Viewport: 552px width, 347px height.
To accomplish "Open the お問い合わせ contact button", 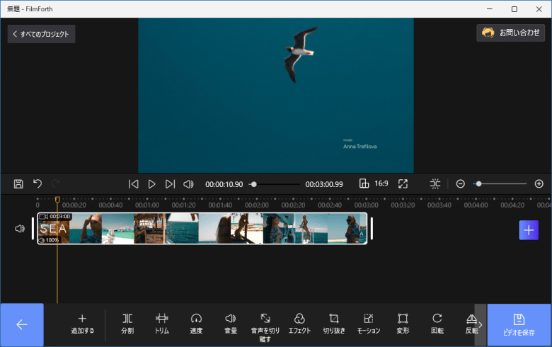I will point(510,33).
